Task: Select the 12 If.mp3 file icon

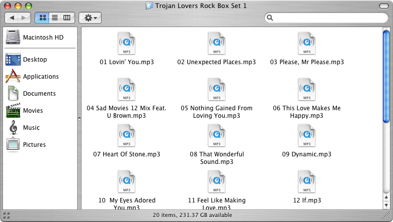Action: (x=307, y=181)
